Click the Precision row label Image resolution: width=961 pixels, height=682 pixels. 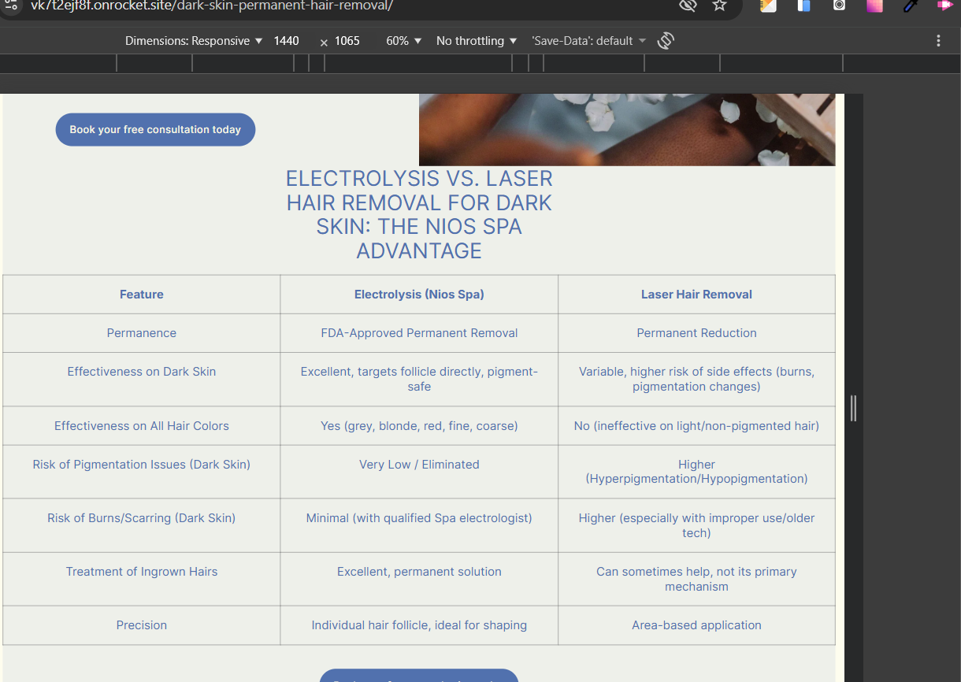142,625
